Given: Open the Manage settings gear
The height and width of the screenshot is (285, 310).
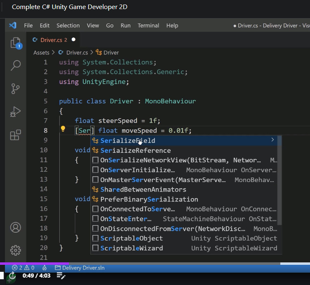Looking at the screenshot, I should 16,250.
